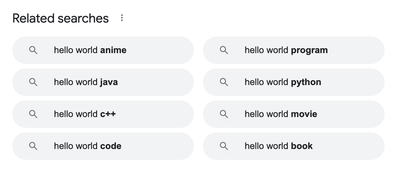Viewport: 394px width, 177px height.
Task: Click the magnifier icon beside hello world anime
Action: 33,51
